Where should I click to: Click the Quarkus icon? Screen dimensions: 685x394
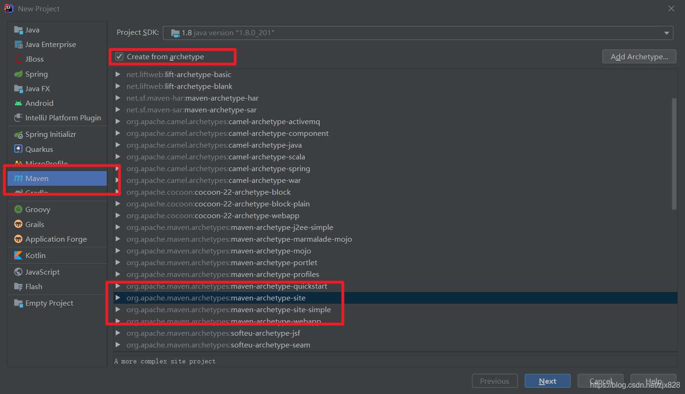coord(18,150)
